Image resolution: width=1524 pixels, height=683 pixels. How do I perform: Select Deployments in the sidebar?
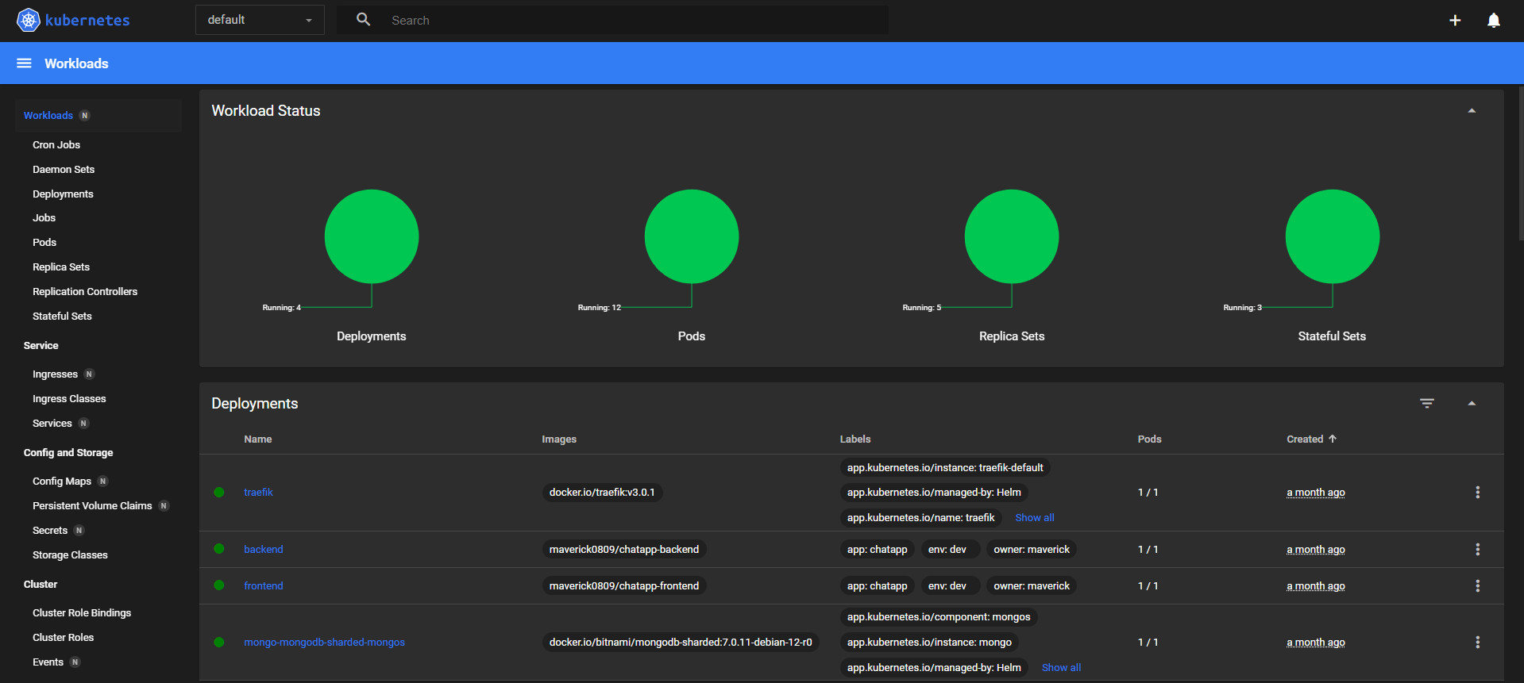point(63,194)
